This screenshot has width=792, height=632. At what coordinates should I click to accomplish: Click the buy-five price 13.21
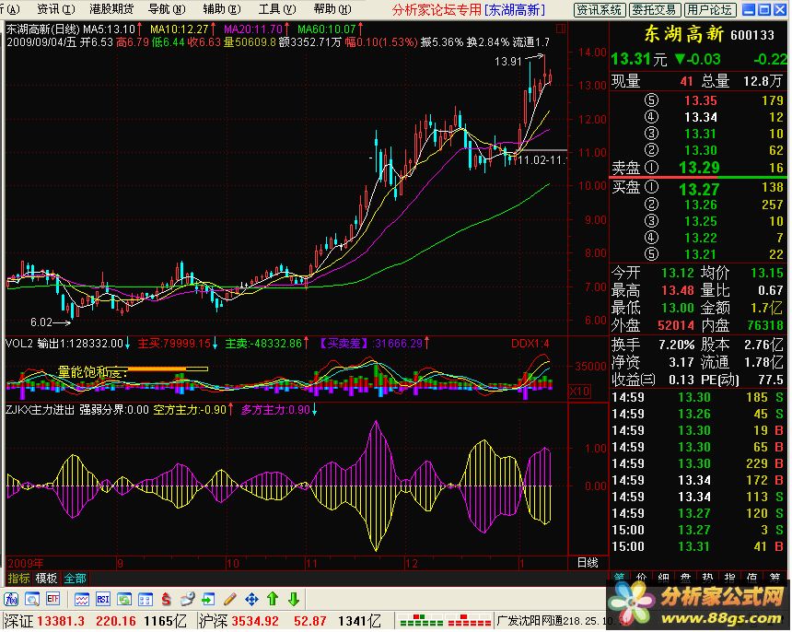(x=701, y=254)
